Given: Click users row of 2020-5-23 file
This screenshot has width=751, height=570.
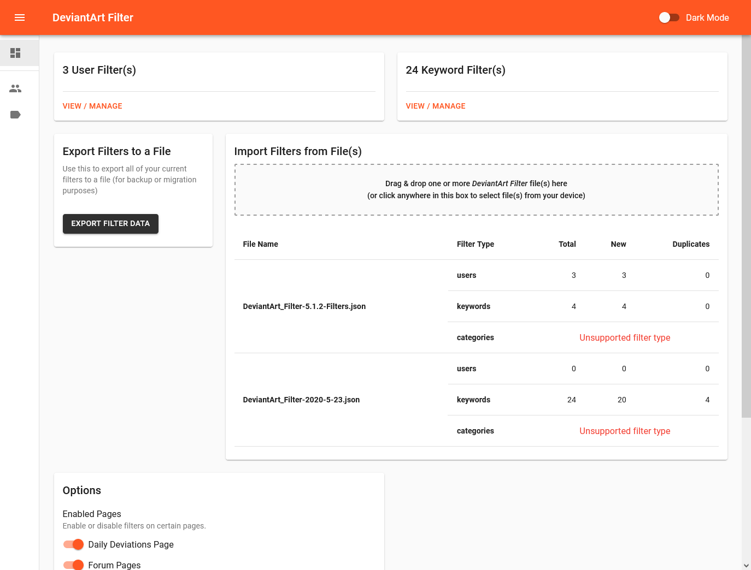Looking at the screenshot, I should 583,369.
